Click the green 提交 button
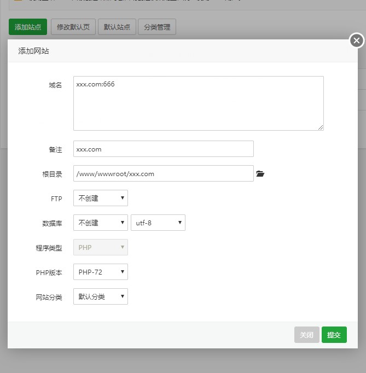Screen dimensions: 366x373 (x=334, y=335)
